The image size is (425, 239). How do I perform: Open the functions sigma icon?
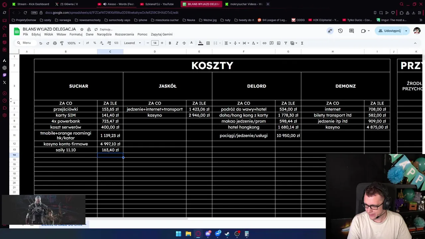[302, 43]
